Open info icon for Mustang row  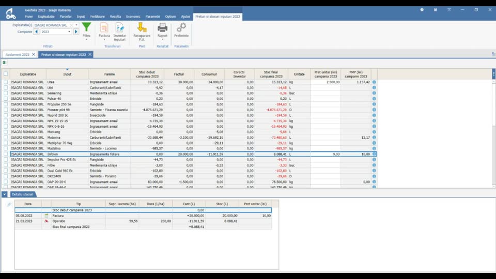click(x=374, y=132)
